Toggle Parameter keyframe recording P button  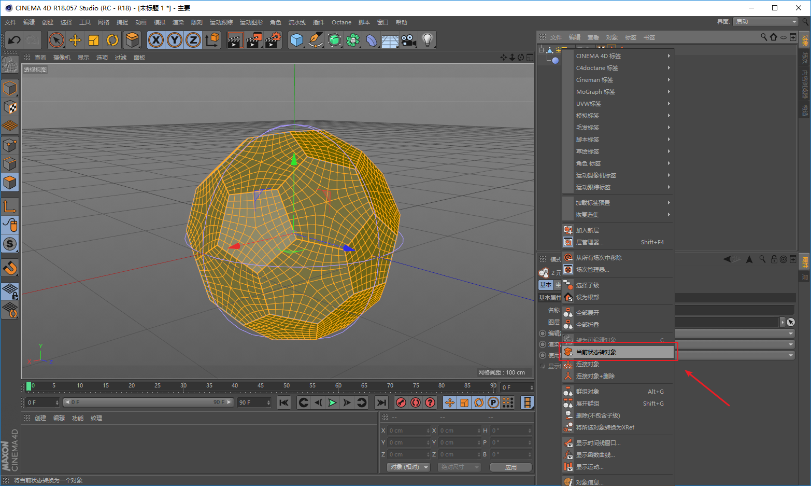tap(493, 402)
